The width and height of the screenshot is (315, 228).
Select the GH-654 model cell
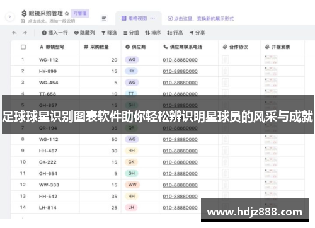click(48, 173)
